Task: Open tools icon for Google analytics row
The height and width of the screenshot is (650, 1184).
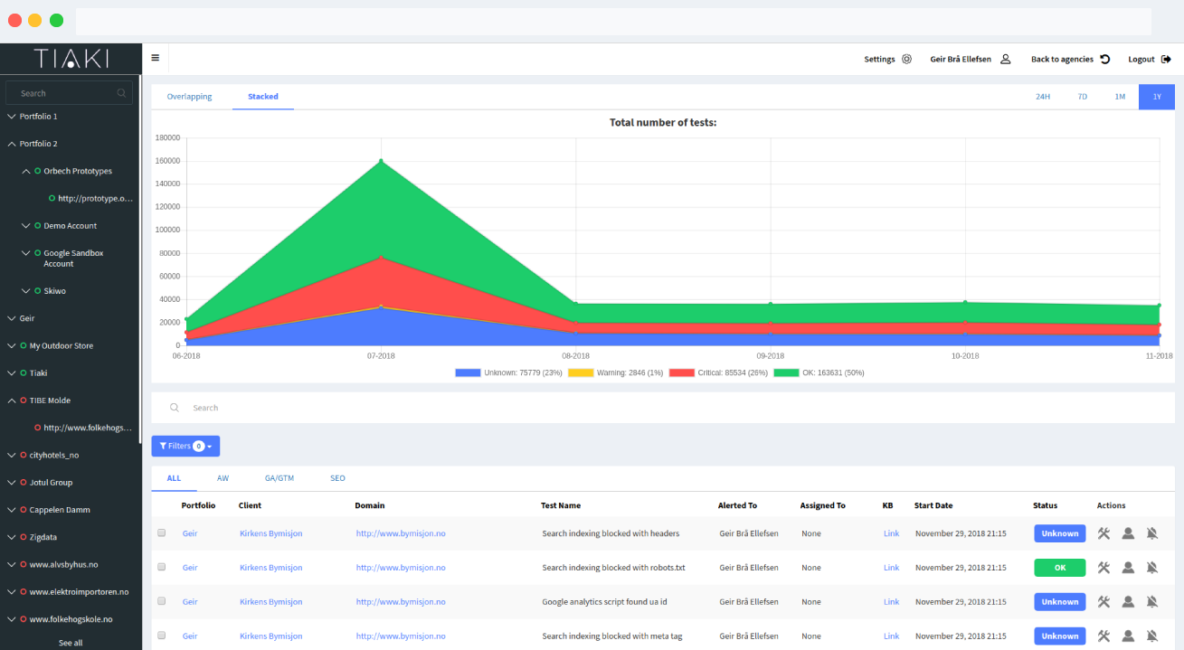Action: click(x=1103, y=601)
